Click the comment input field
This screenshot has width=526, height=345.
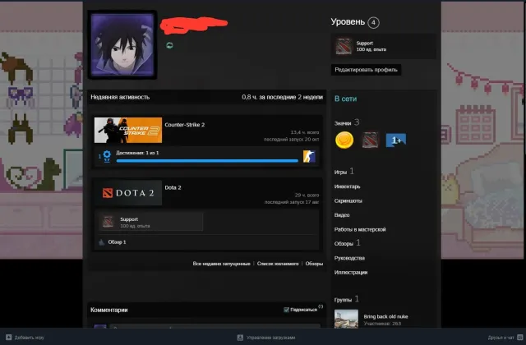(215, 326)
